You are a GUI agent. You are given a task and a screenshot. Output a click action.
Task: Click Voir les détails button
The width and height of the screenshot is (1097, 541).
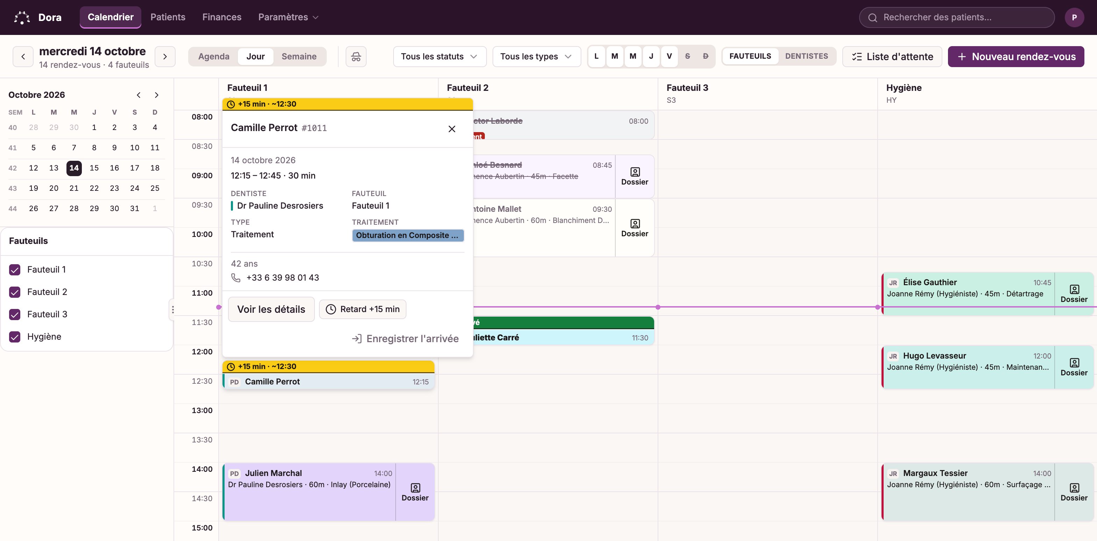click(x=271, y=309)
